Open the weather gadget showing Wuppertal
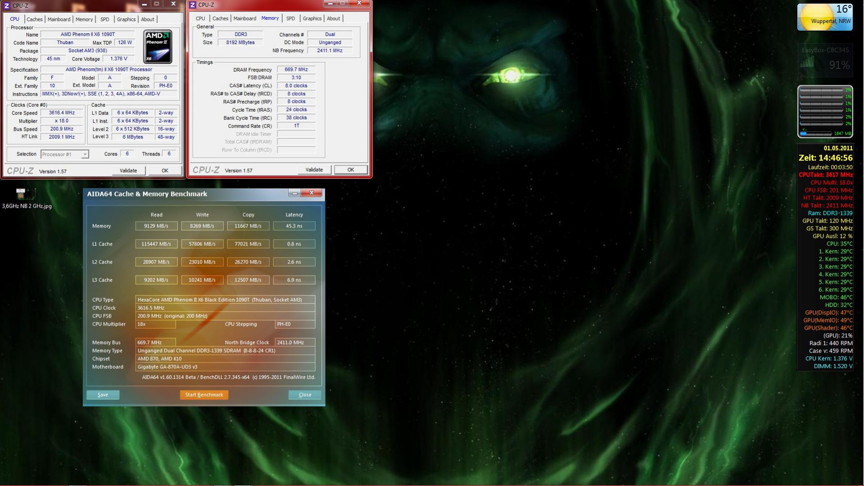The image size is (864, 486). (x=825, y=17)
